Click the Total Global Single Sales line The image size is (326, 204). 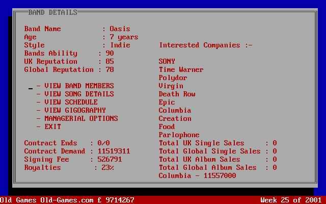pyautogui.click(x=218, y=151)
